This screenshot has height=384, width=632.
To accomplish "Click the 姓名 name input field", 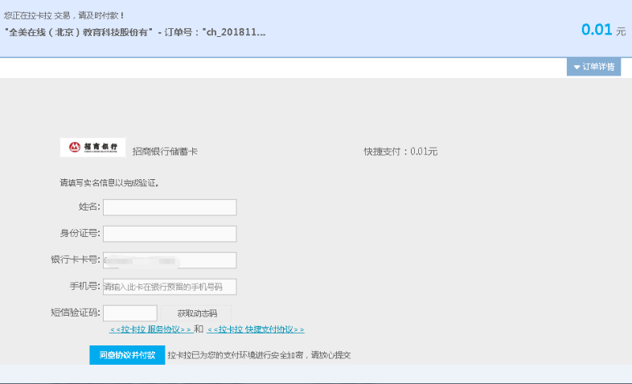I will (170, 207).
